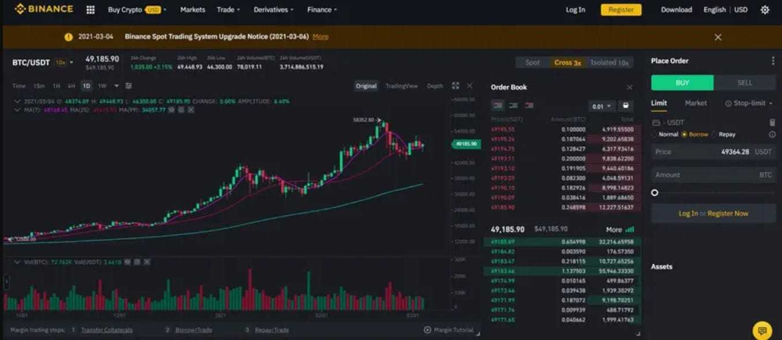Open the Transfer Collaterals step link
The width and height of the screenshot is (782, 340).
tap(107, 330)
